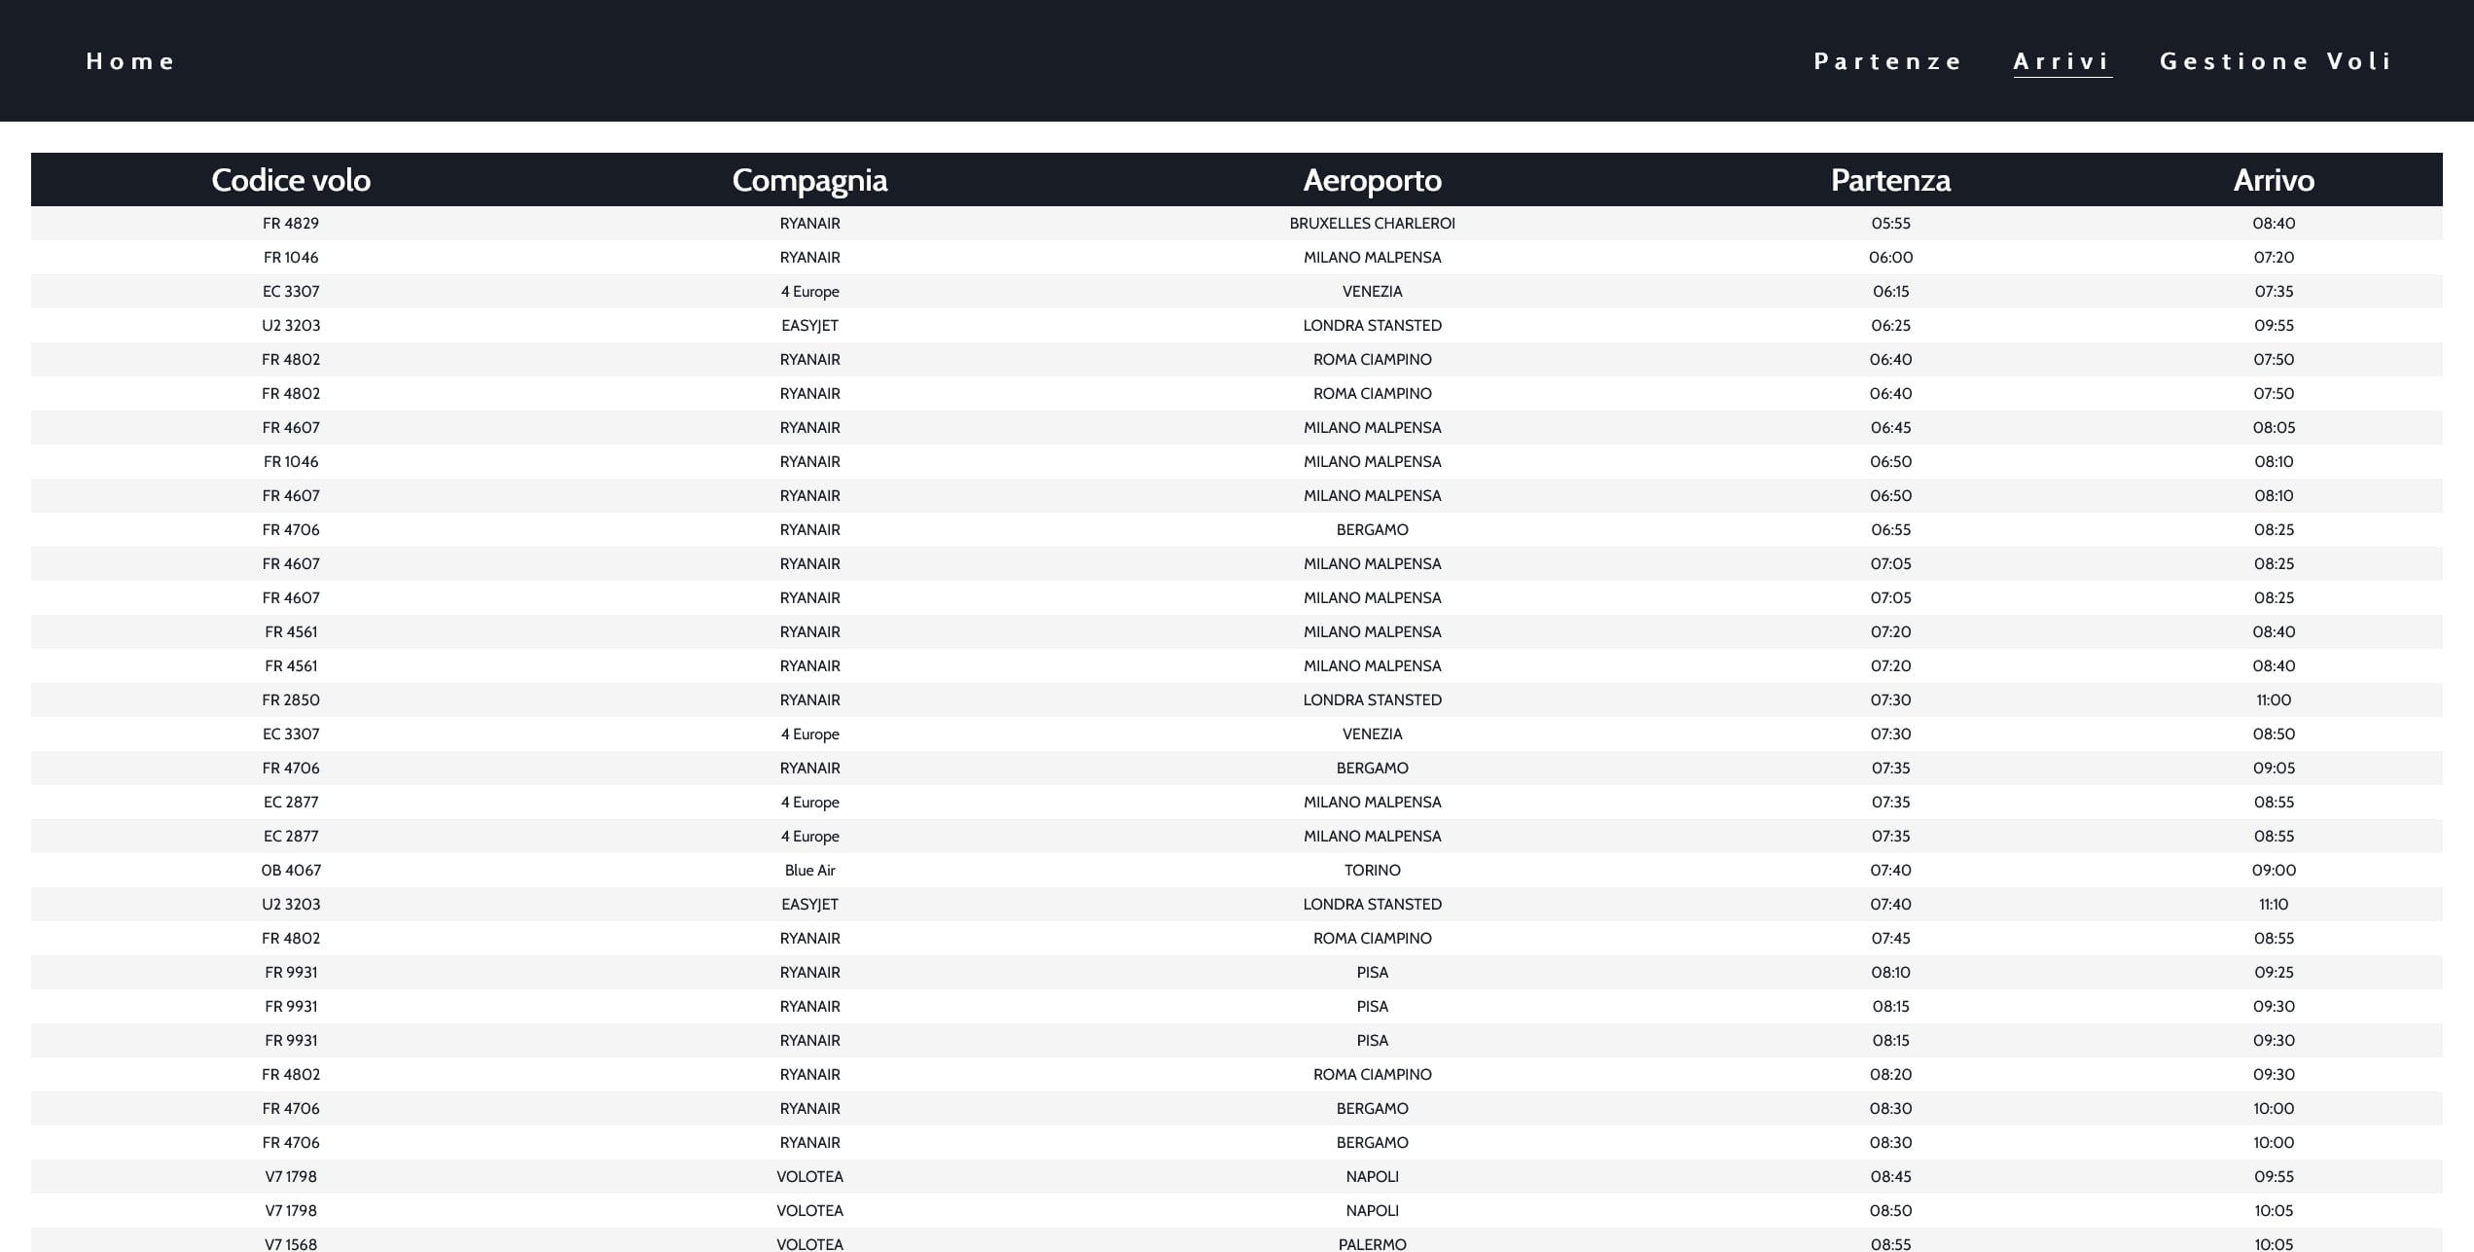Open the Partenze page
Viewport: 2474px width, 1252px height.
(x=1888, y=61)
